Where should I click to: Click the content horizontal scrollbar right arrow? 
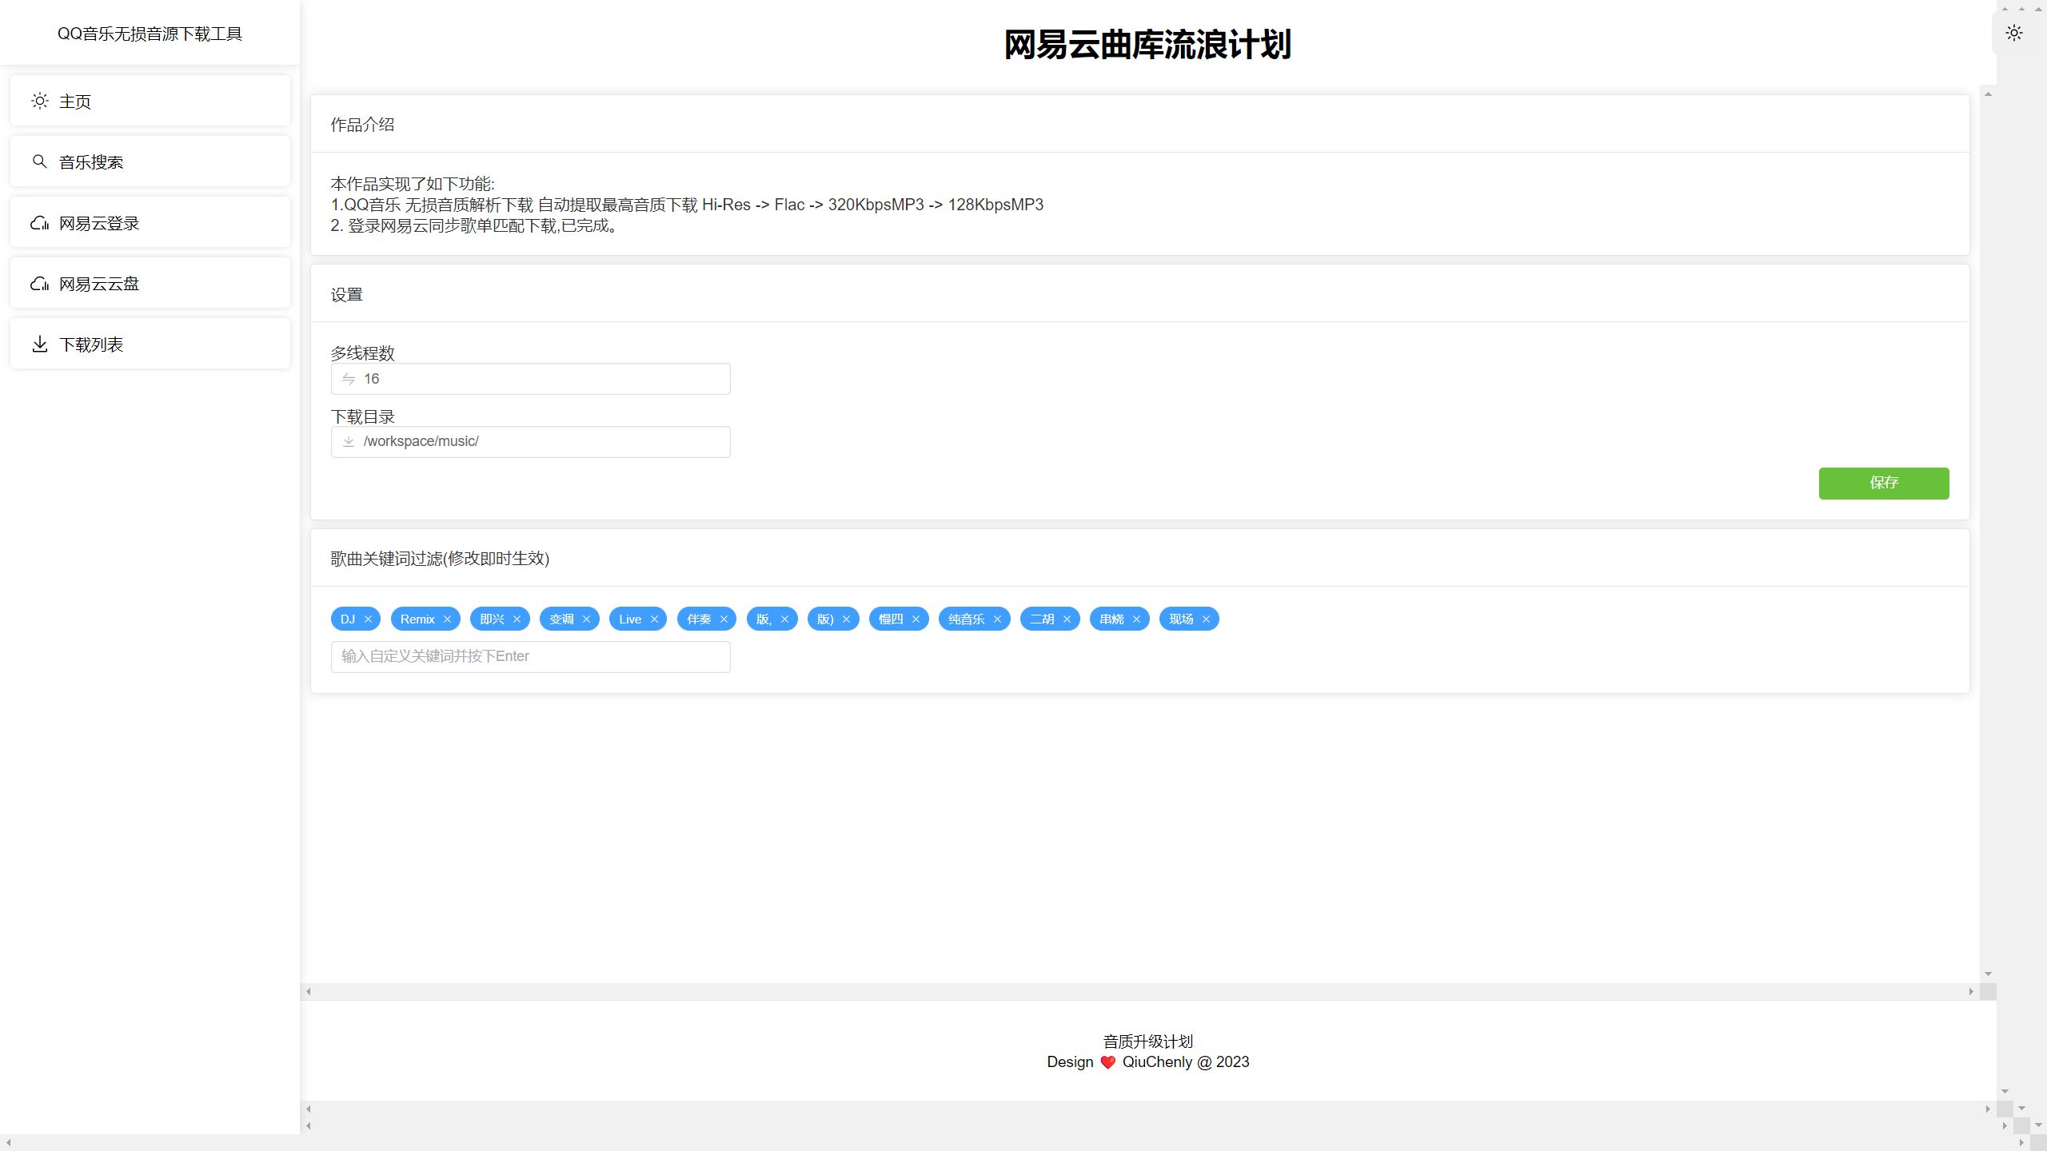[x=1971, y=991]
